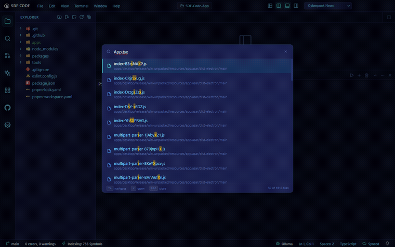Open the Cyberpunk Neon theme dropdown

(x=328, y=6)
